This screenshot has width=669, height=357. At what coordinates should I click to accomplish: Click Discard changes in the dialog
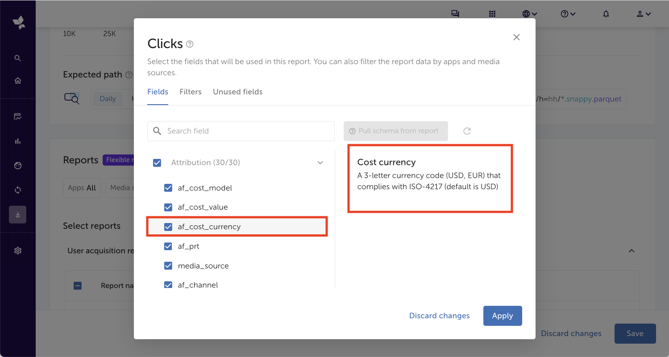(x=439, y=316)
